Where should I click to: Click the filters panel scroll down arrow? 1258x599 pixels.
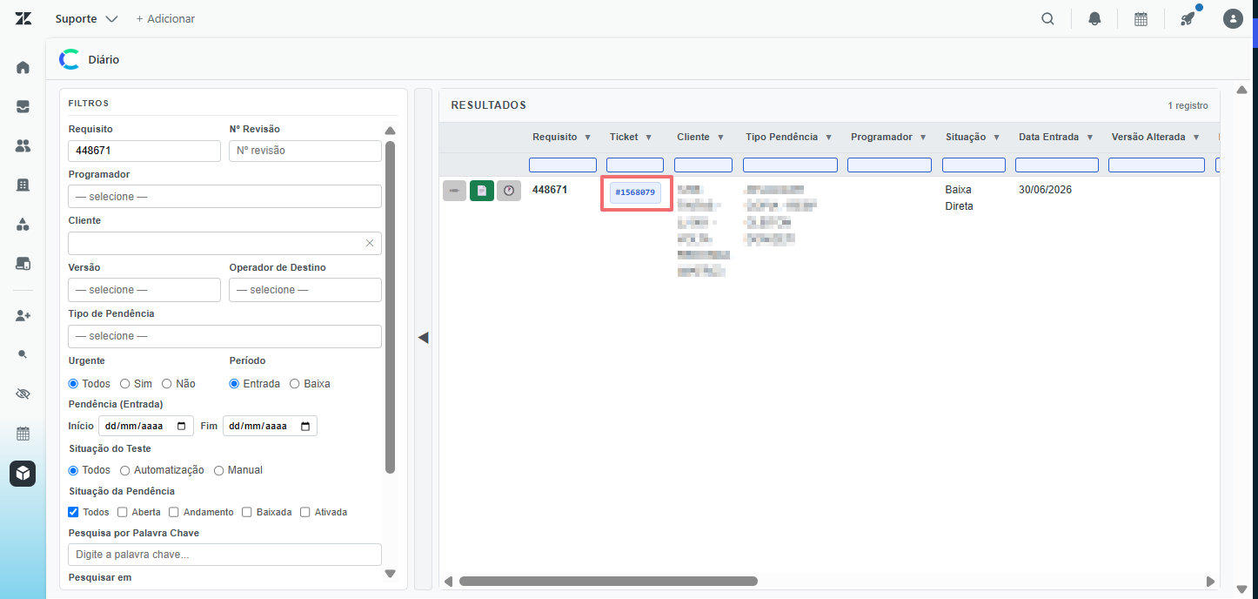tap(390, 574)
